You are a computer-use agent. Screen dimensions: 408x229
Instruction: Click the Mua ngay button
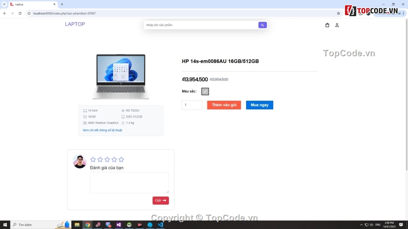click(259, 105)
